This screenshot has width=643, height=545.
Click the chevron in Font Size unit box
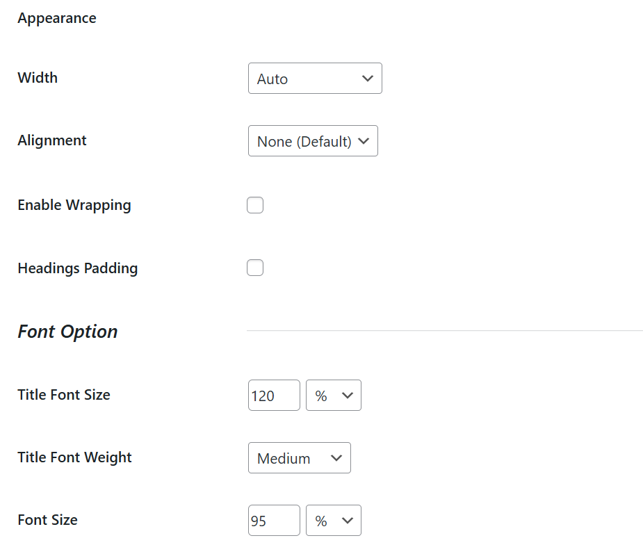tap(348, 521)
